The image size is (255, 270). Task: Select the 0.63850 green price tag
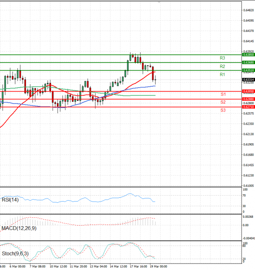pyautogui.click(x=249, y=54)
